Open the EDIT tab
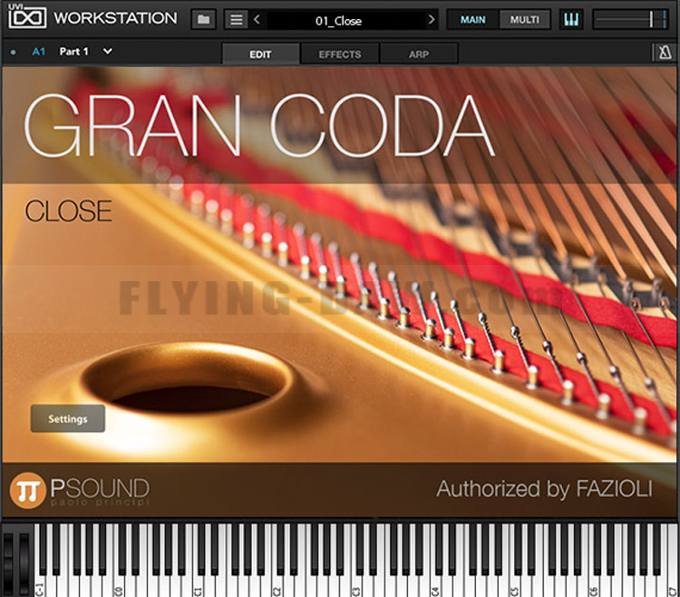 pos(260,54)
